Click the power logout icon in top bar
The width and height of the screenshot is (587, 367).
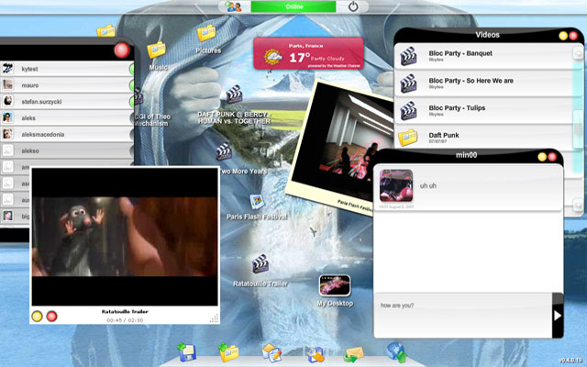[353, 6]
